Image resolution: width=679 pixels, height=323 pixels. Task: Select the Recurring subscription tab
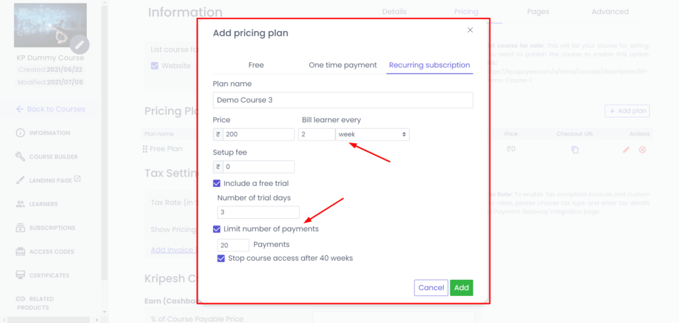[x=429, y=65]
